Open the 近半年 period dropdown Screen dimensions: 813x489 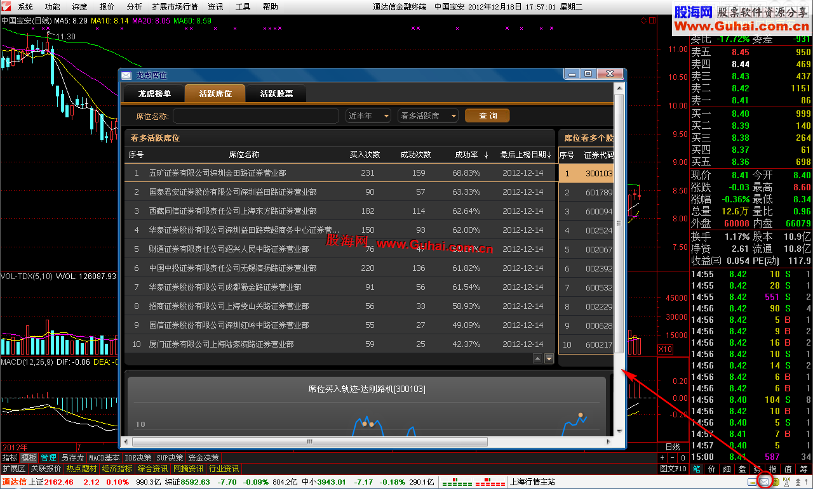tap(368, 116)
